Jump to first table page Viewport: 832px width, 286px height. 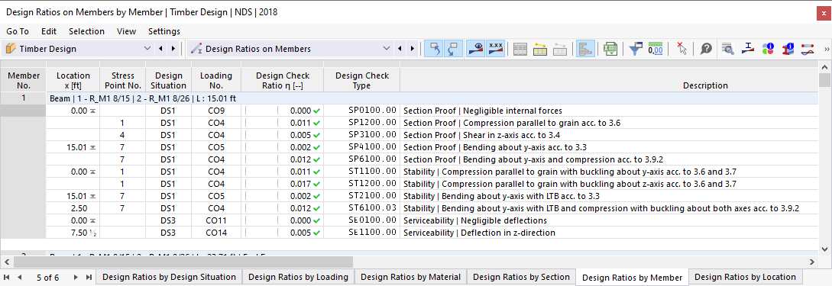pos(6,277)
